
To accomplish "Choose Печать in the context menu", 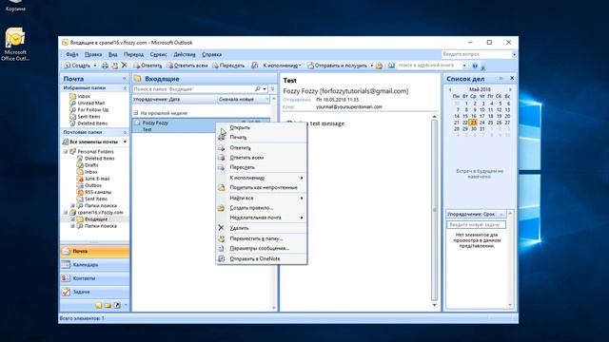I will click(x=262, y=137).
